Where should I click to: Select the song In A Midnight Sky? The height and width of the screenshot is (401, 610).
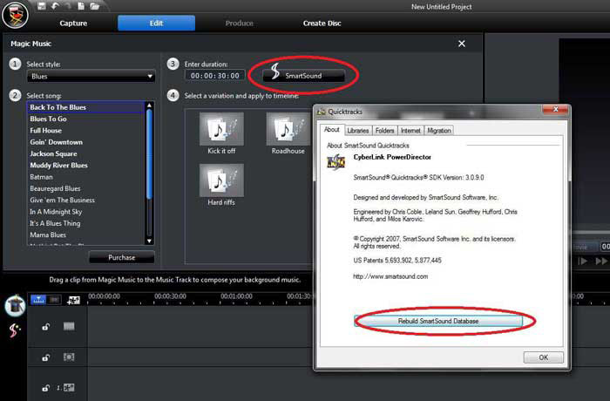click(85, 212)
